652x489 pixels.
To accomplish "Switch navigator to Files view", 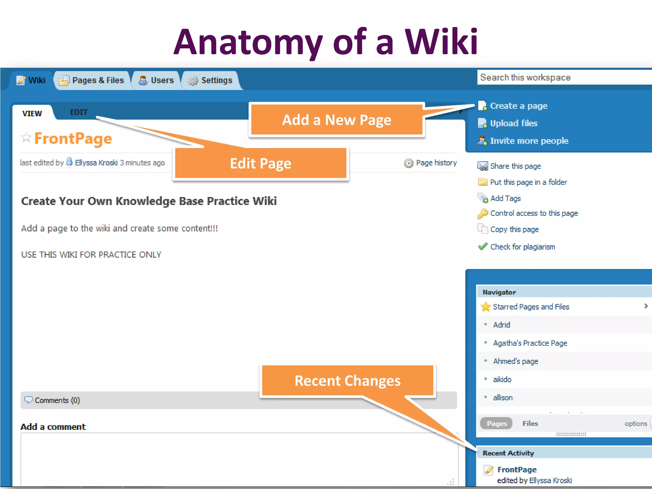I will [530, 423].
